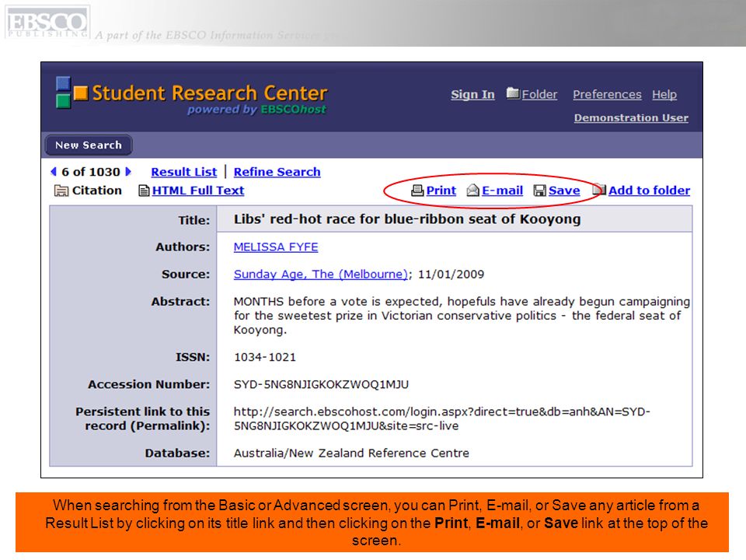This screenshot has width=746, height=560.
Task: Click the Add to folder icon
Action: (599, 190)
